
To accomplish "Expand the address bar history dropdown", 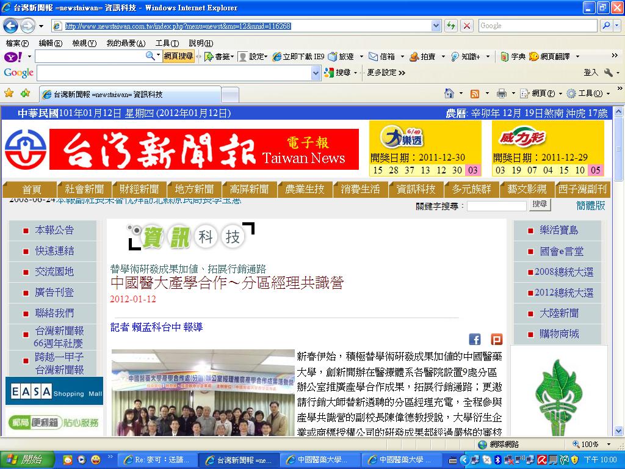I will 436,26.
